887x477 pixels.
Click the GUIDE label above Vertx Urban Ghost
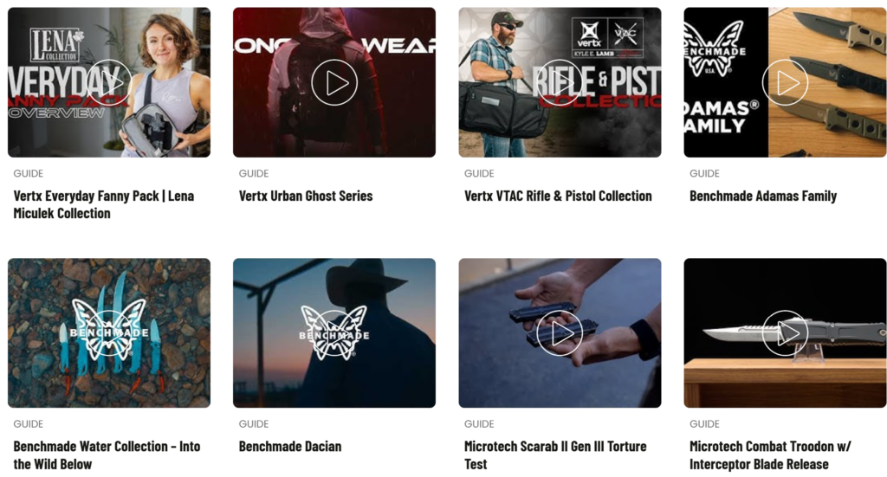(x=254, y=173)
